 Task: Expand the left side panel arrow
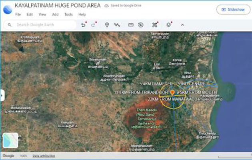tap(2, 95)
